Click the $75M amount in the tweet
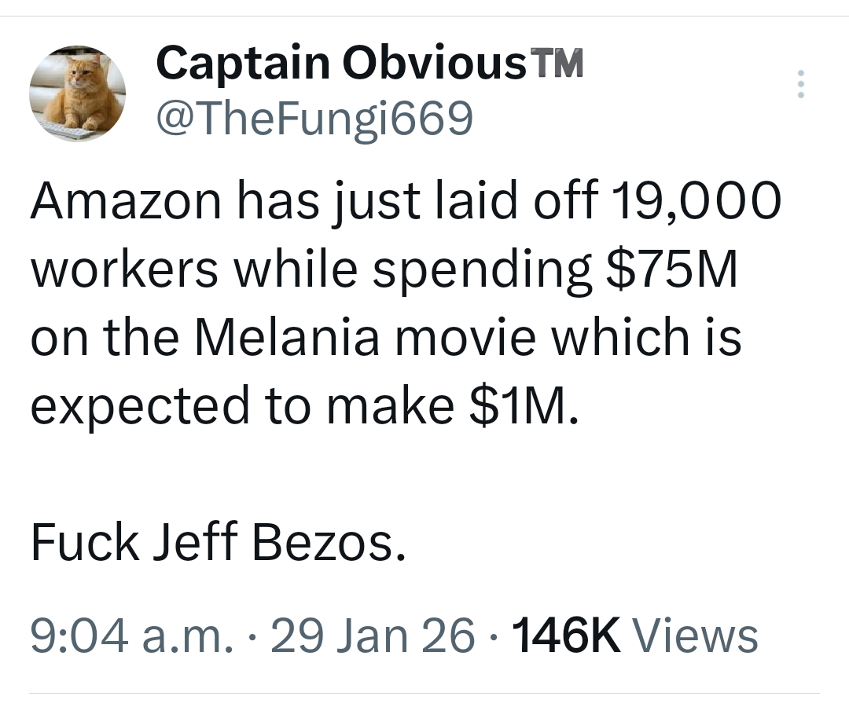Screen dimensions: 849x718 coord(671,269)
